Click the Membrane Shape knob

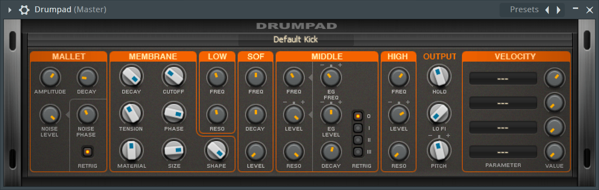216,150
